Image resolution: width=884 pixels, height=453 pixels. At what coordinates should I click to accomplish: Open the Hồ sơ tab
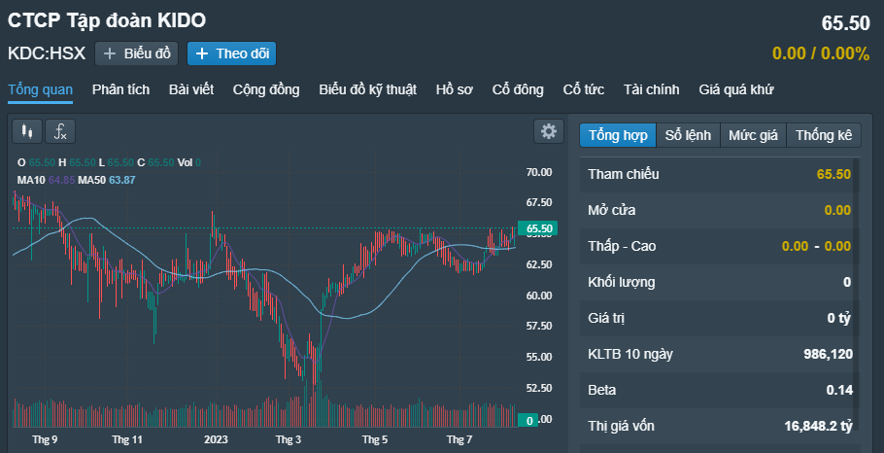[x=455, y=89]
